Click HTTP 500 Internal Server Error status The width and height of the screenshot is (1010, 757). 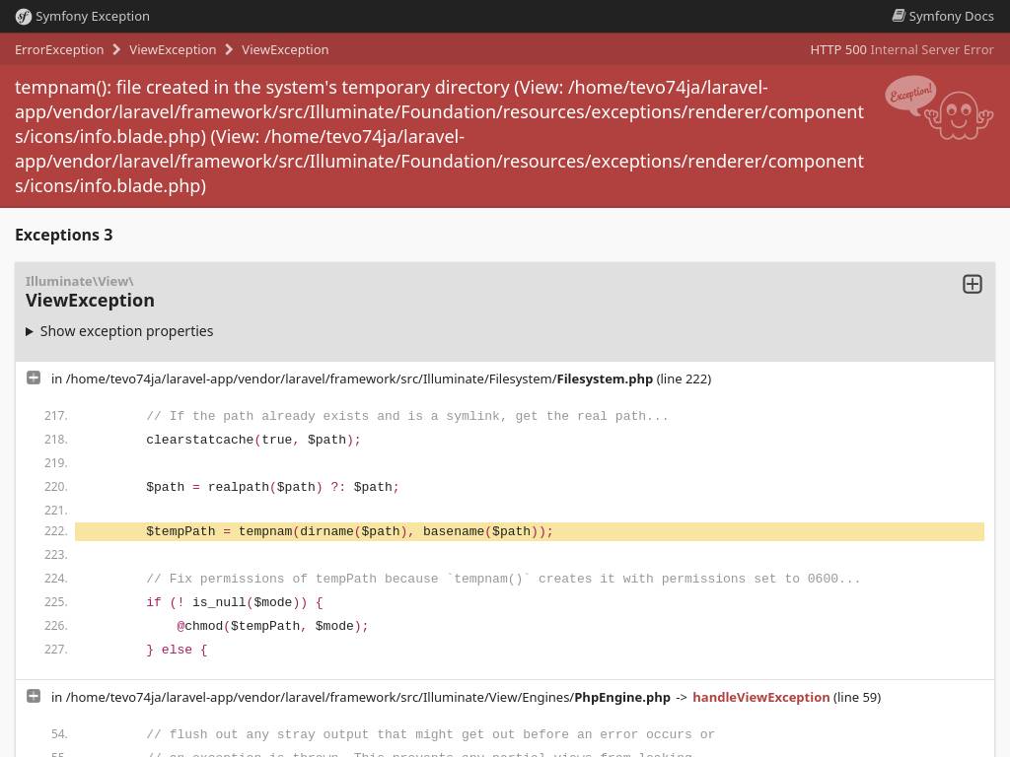(902, 49)
